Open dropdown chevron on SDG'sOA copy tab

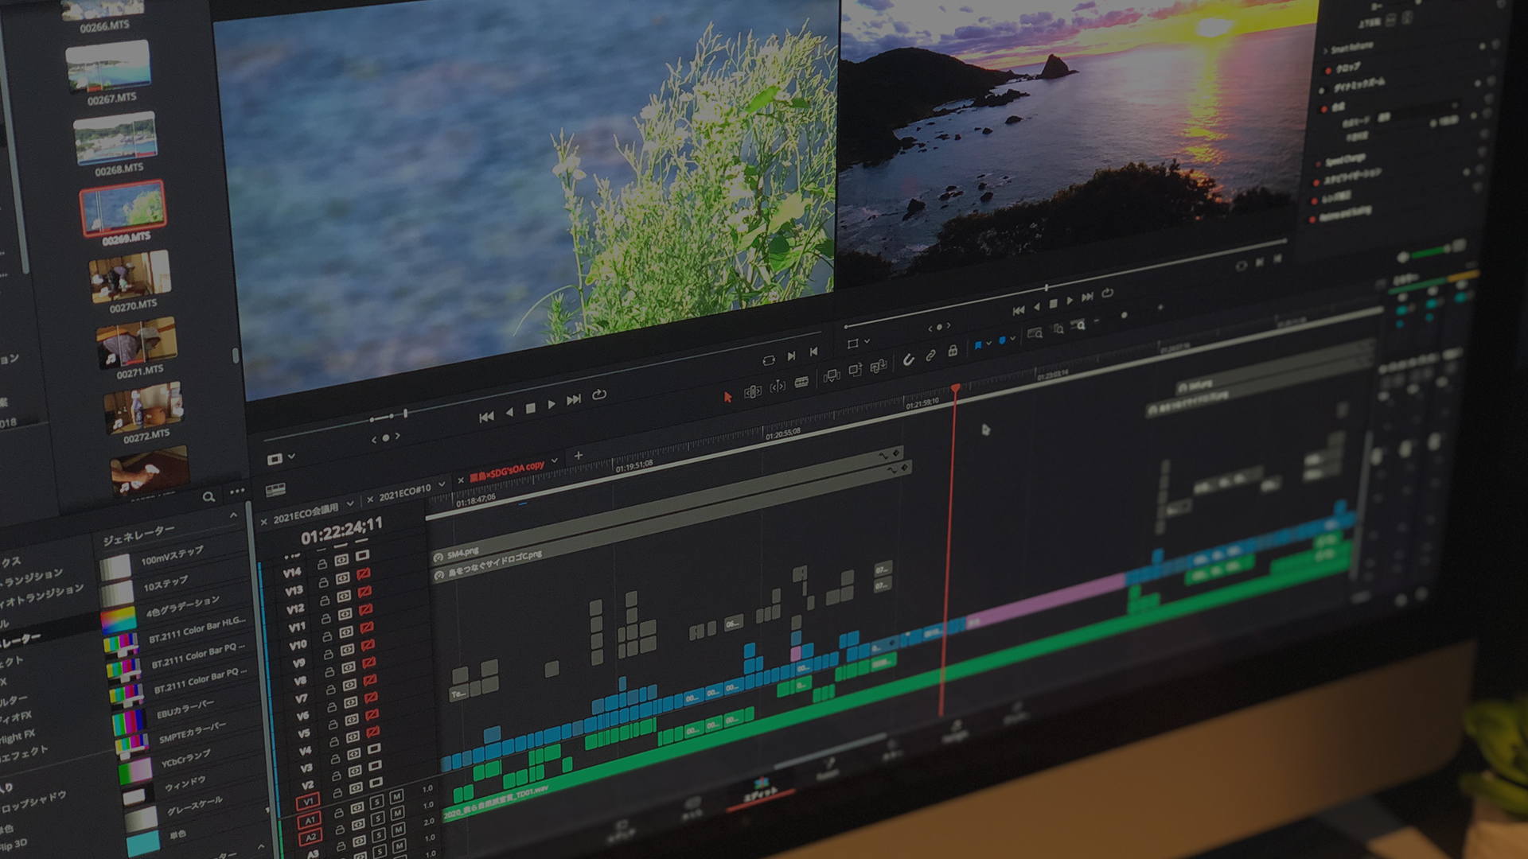[554, 461]
